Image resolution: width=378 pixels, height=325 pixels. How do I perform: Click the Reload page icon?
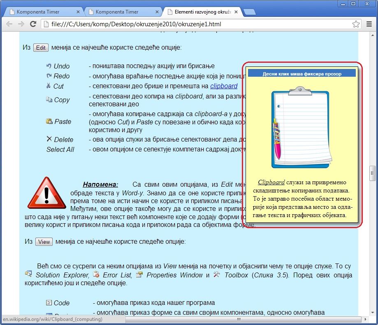tap(34, 24)
